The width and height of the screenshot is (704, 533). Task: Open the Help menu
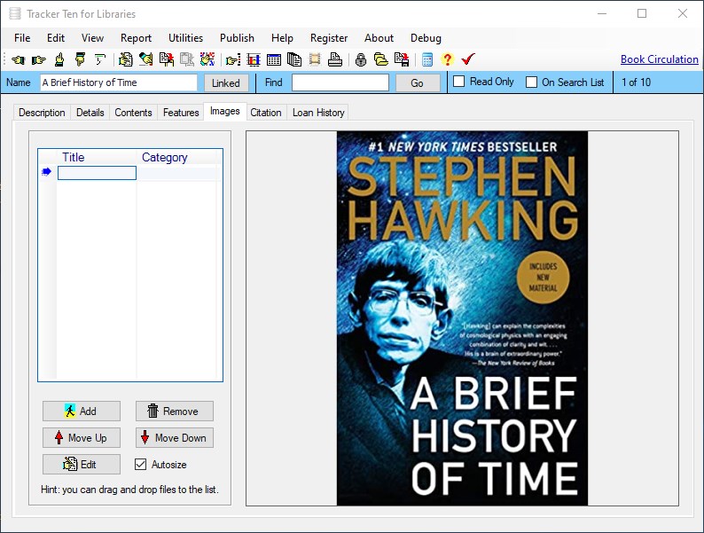click(282, 38)
